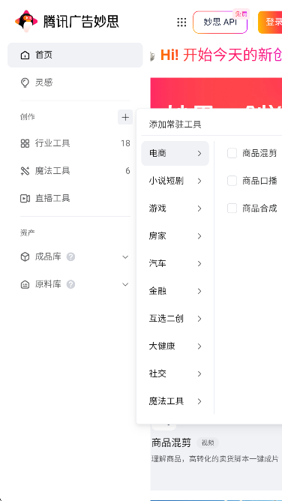Open 灵感 with its lightbulb icon
The image size is (282, 501).
pos(25,82)
